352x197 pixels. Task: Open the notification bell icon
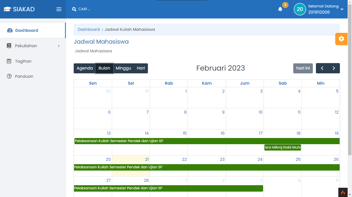click(x=280, y=9)
